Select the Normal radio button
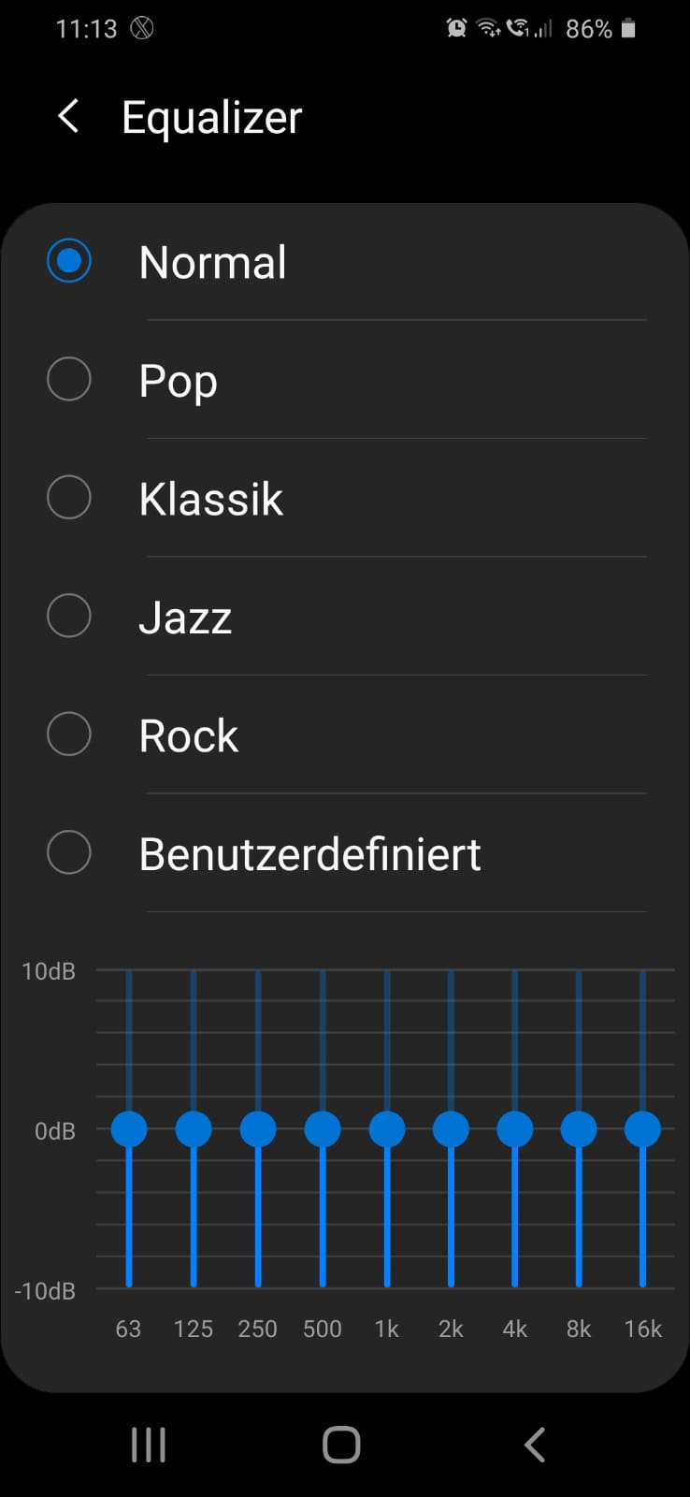 [x=69, y=261]
